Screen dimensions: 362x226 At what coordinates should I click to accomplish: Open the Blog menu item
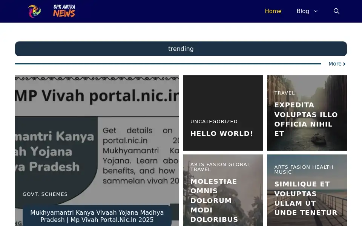tap(303, 11)
